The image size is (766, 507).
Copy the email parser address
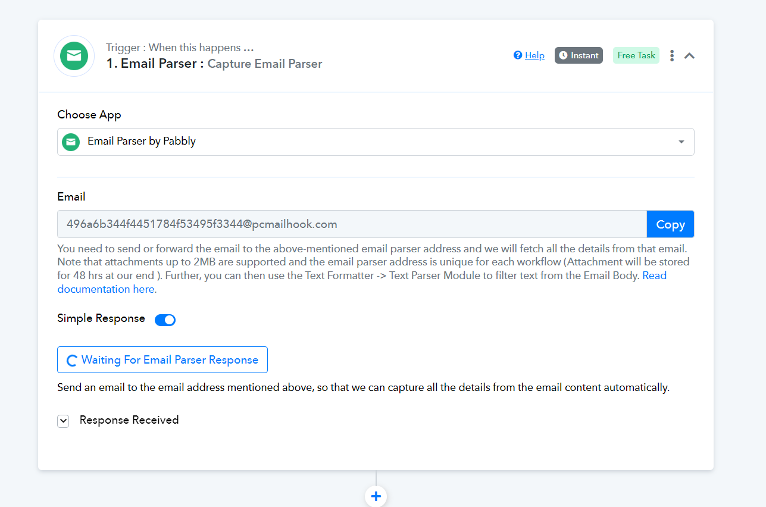coord(670,224)
